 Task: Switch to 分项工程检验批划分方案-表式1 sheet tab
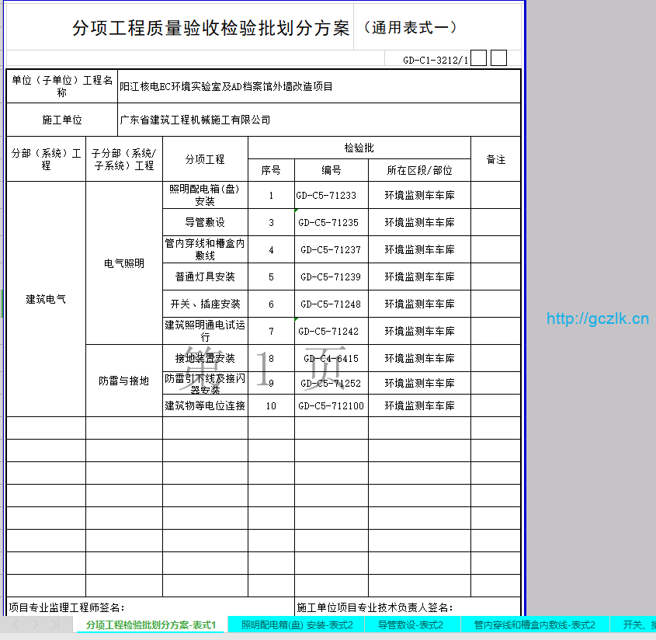tap(151, 625)
